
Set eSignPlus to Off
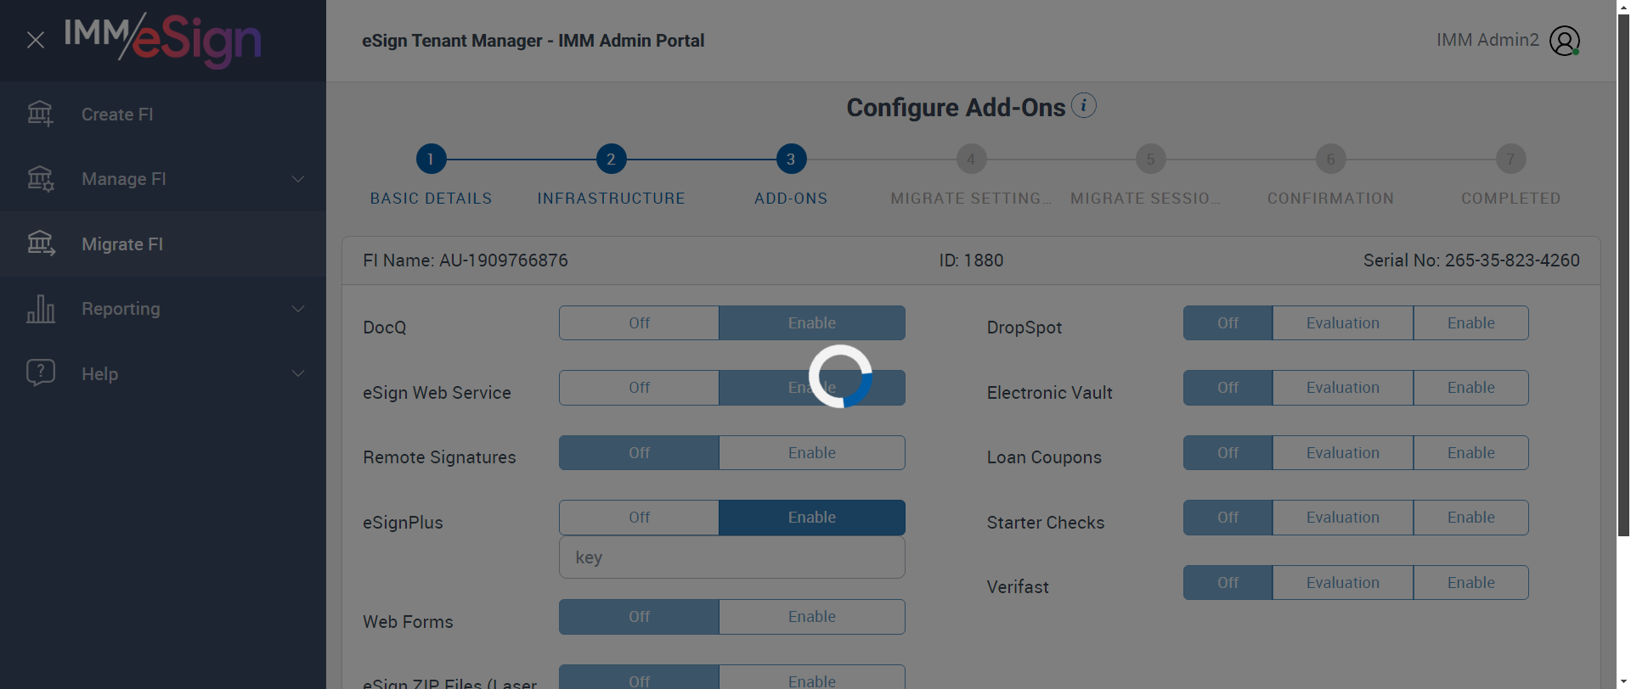(x=639, y=518)
